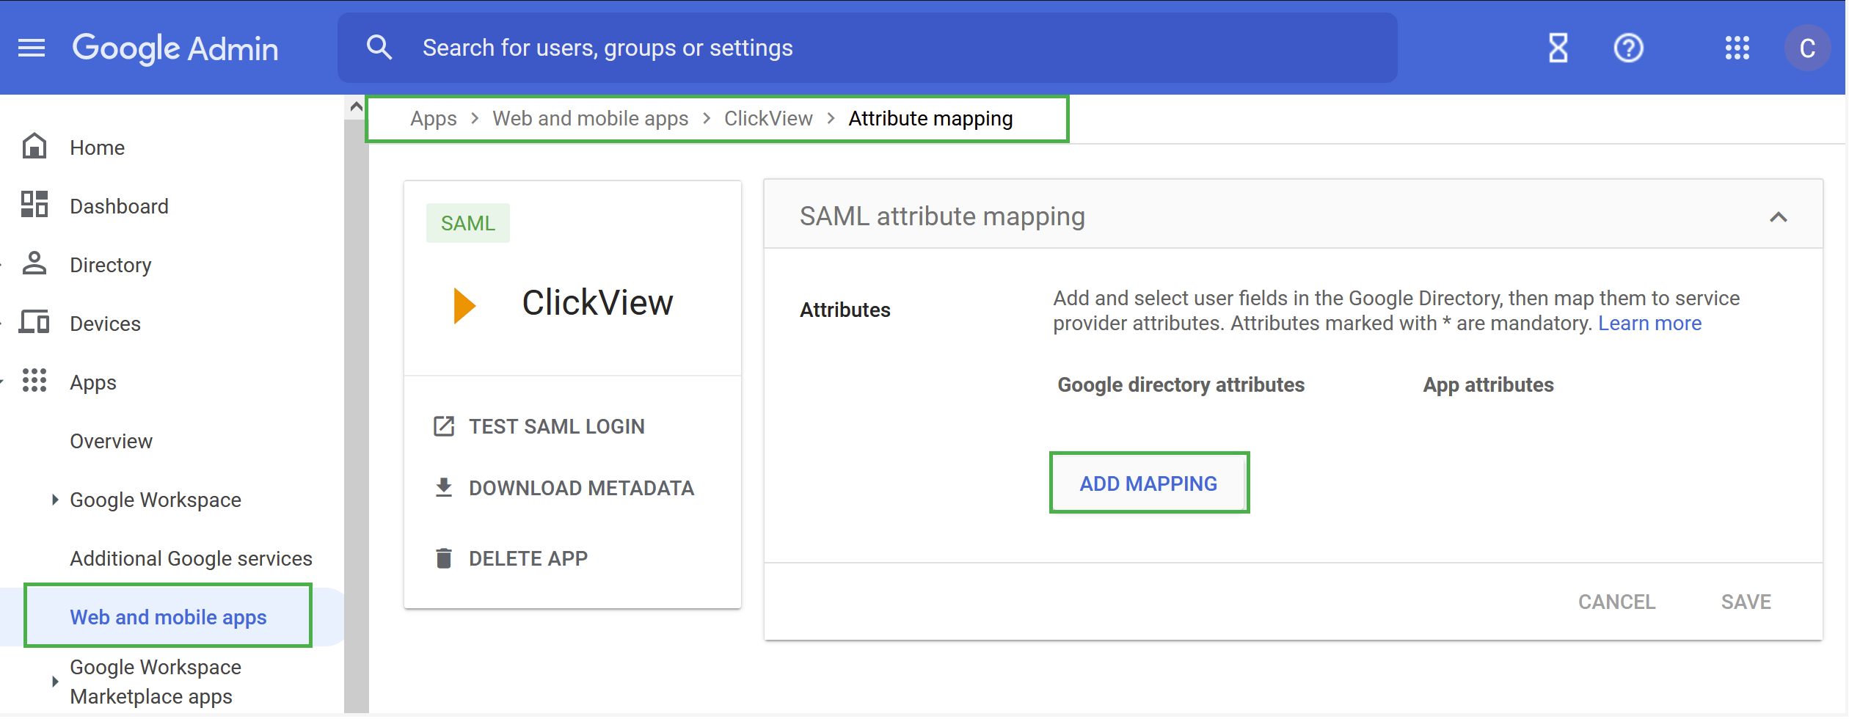The width and height of the screenshot is (1849, 719).
Task: Open the Google apps grid icon
Action: pos(1737,48)
